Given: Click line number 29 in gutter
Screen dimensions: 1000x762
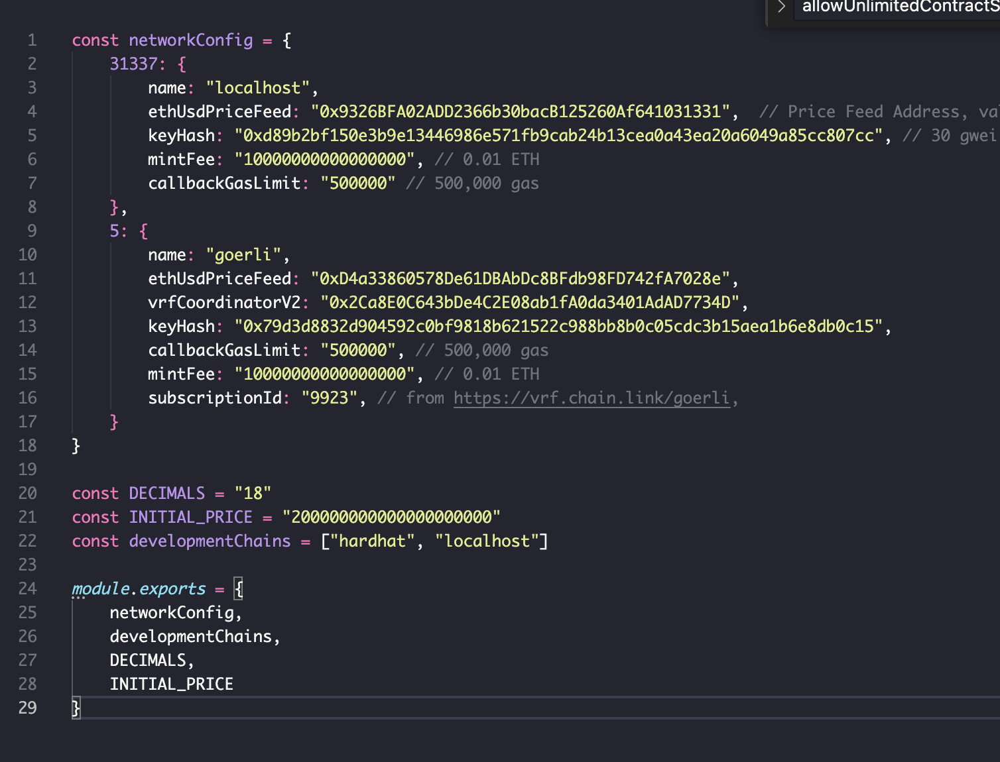Looking at the screenshot, I should [x=28, y=708].
